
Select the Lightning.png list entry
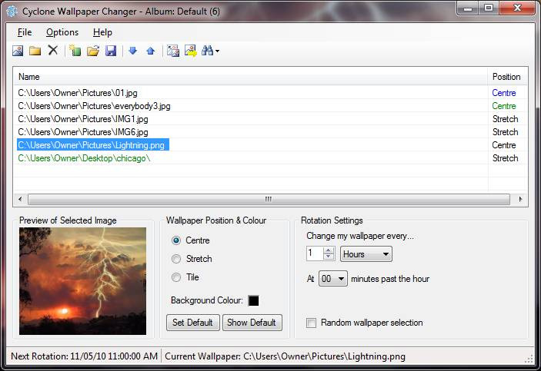pos(93,145)
